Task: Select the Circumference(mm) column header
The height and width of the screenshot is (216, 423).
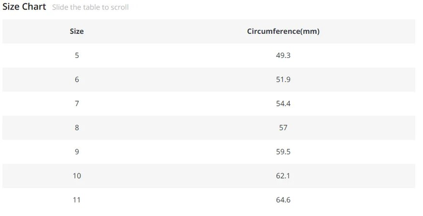Action: pos(283,31)
